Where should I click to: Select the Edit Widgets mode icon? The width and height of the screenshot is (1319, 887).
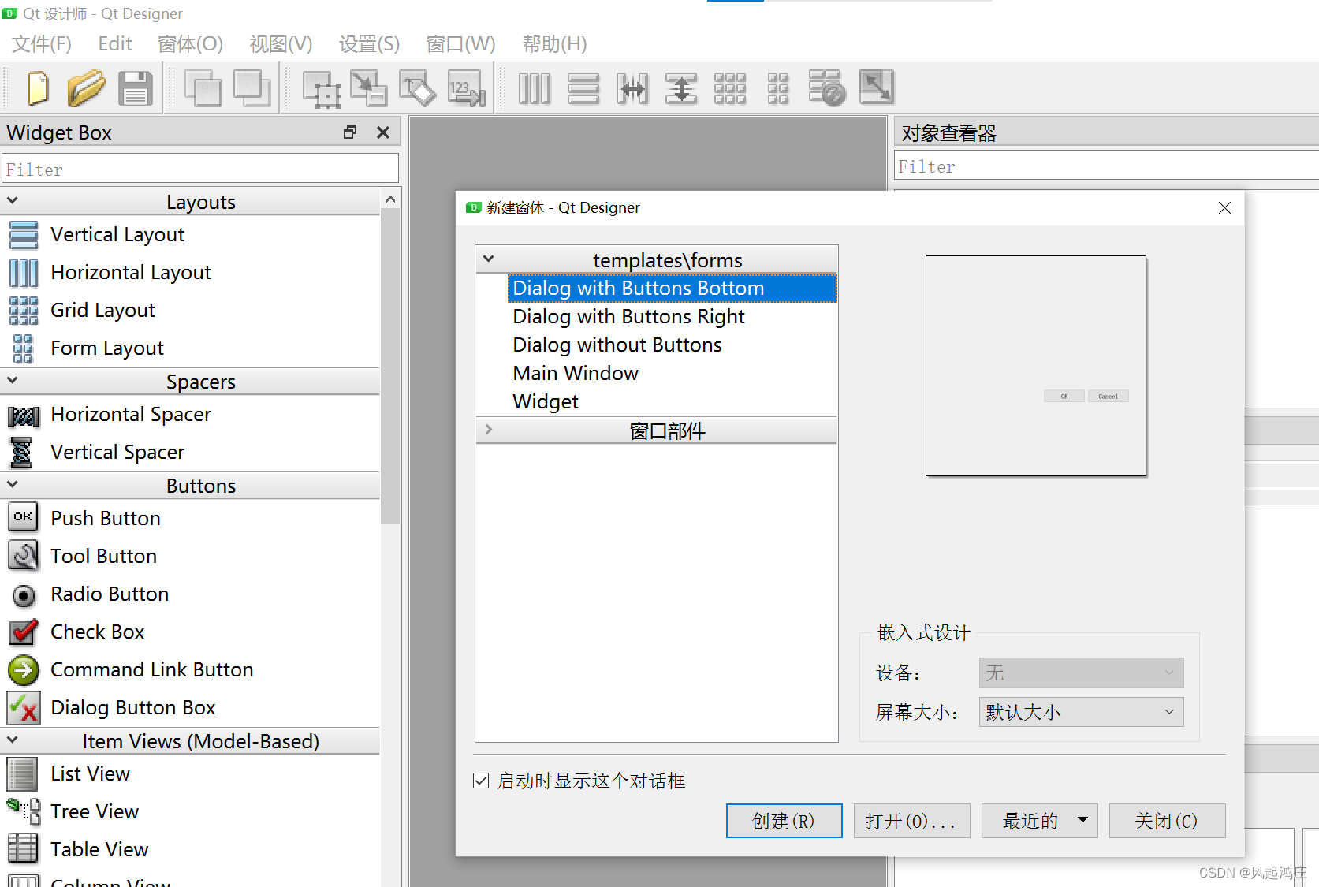coord(322,88)
